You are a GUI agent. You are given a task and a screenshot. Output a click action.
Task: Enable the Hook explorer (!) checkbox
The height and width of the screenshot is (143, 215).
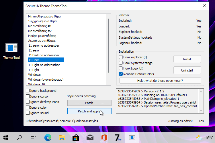point(121,57)
